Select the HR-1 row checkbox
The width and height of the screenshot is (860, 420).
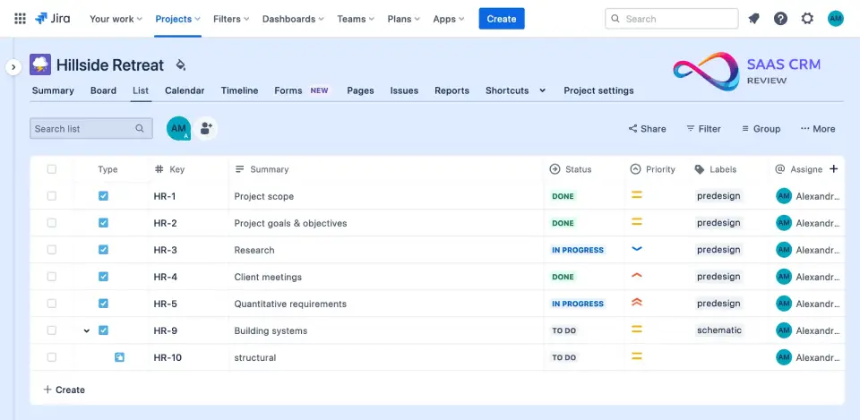point(51,196)
